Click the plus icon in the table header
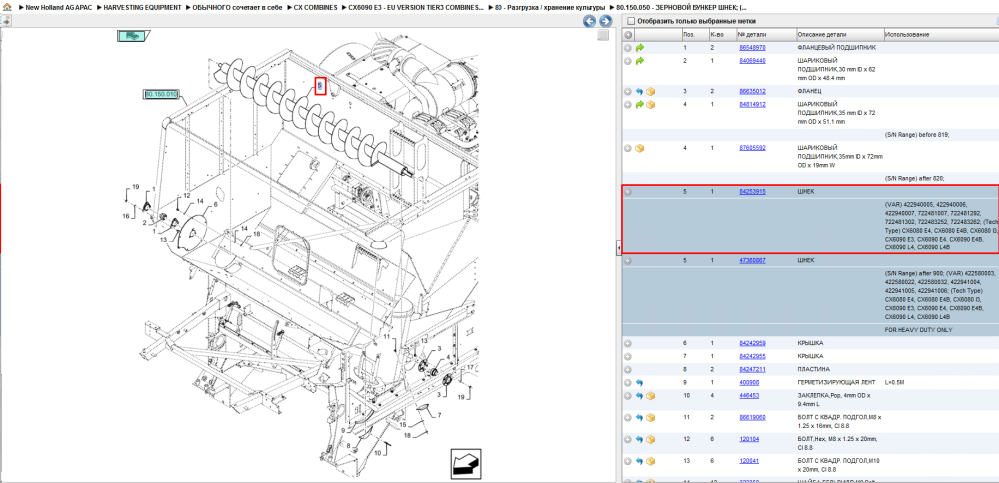 [x=628, y=34]
